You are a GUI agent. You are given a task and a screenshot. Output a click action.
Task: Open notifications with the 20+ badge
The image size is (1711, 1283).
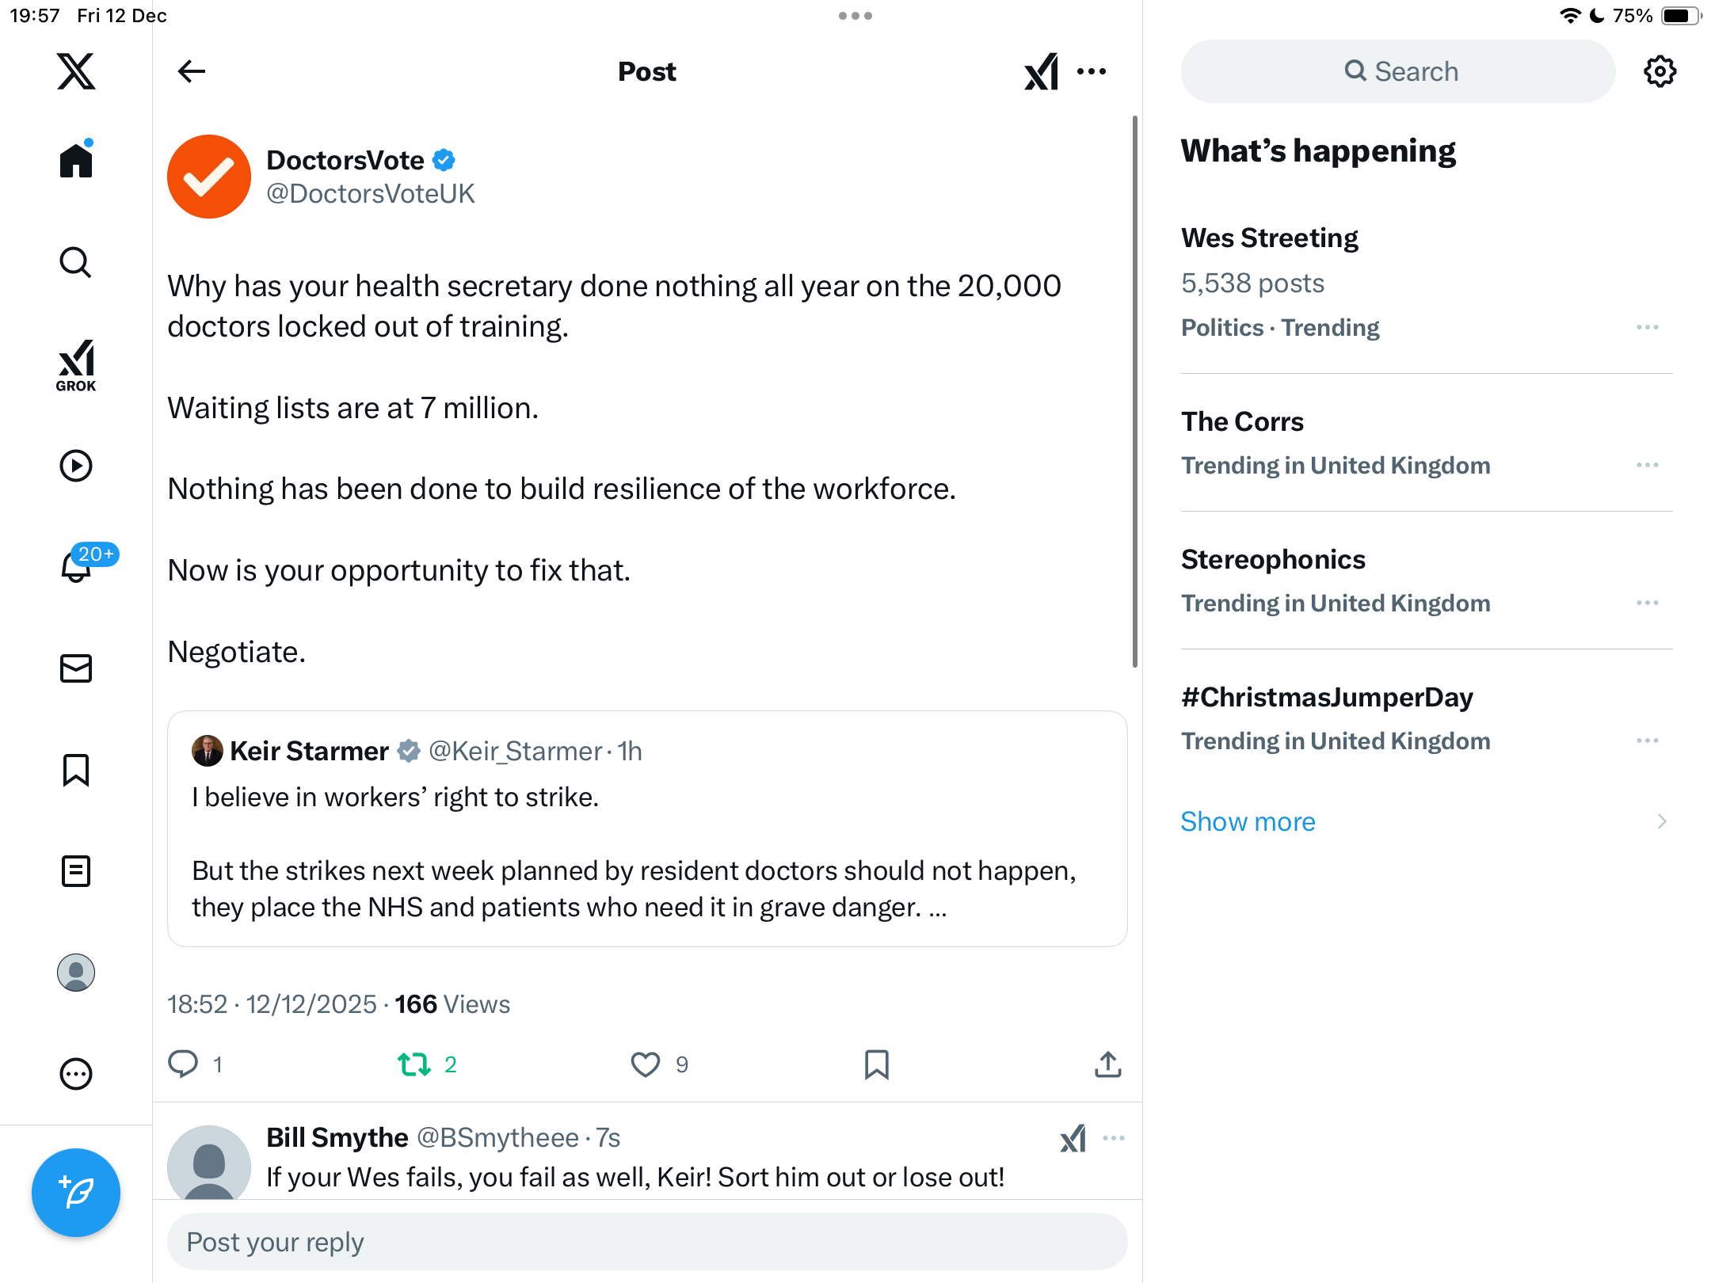(x=76, y=566)
